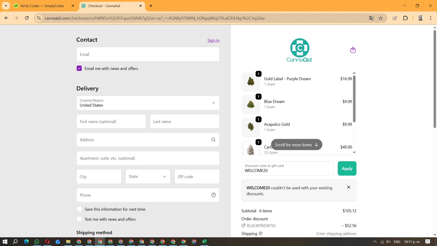Image resolution: width=437 pixels, height=246 pixels.
Task: Click the cart list scroll-up arrow
Action: click(x=354, y=73)
